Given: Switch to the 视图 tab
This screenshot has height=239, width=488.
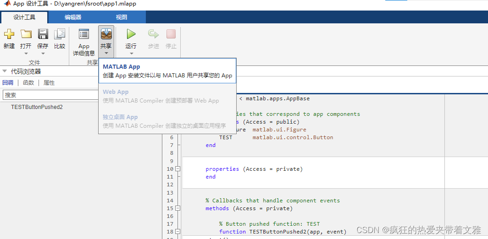Looking at the screenshot, I should (122, 17).
